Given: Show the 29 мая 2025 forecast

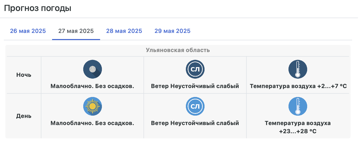Looking at the screenshot, I should (x=172, y=31).
